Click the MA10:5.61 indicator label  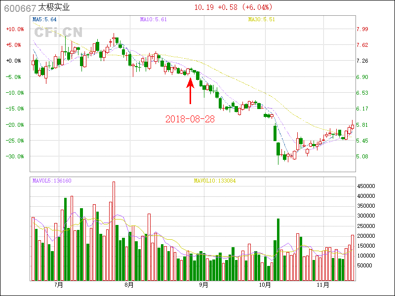154,20
